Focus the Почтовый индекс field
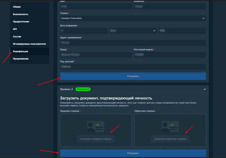226x158 pixels. (x=170, y=55)
